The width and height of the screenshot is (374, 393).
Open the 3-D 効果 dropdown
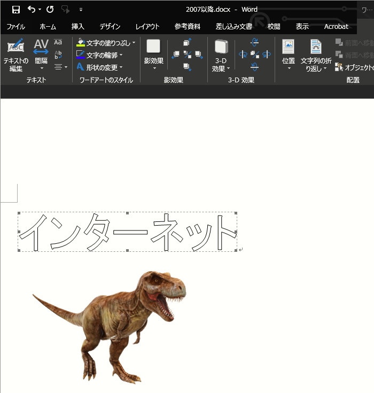(x=221, y=56)
